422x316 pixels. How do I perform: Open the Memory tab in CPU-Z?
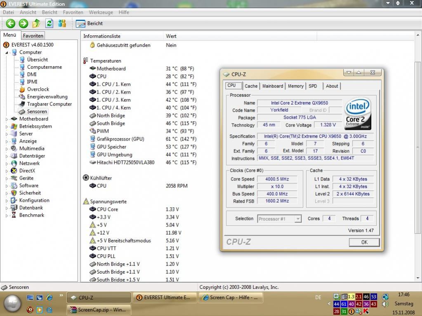(295, 86)
